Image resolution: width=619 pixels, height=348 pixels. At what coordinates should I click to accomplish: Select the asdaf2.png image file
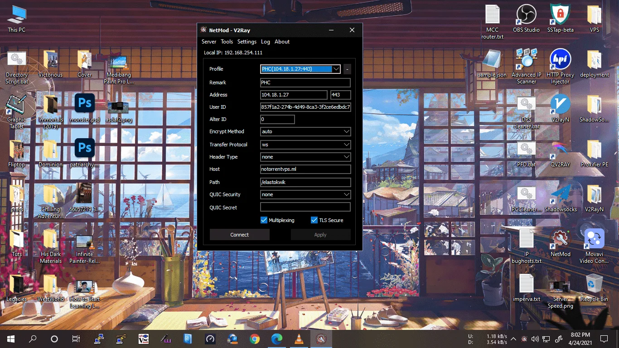pyautogui.click(x=119, y=112)
